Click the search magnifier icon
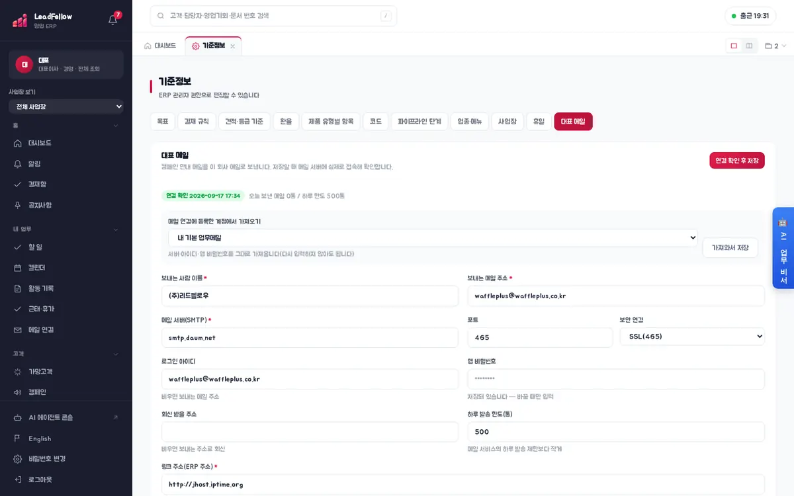 [161, 16]
